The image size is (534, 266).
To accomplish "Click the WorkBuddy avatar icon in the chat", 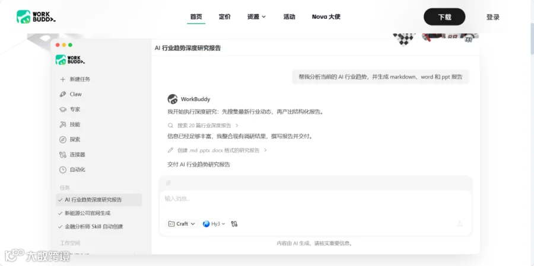I will click(173, 99).
